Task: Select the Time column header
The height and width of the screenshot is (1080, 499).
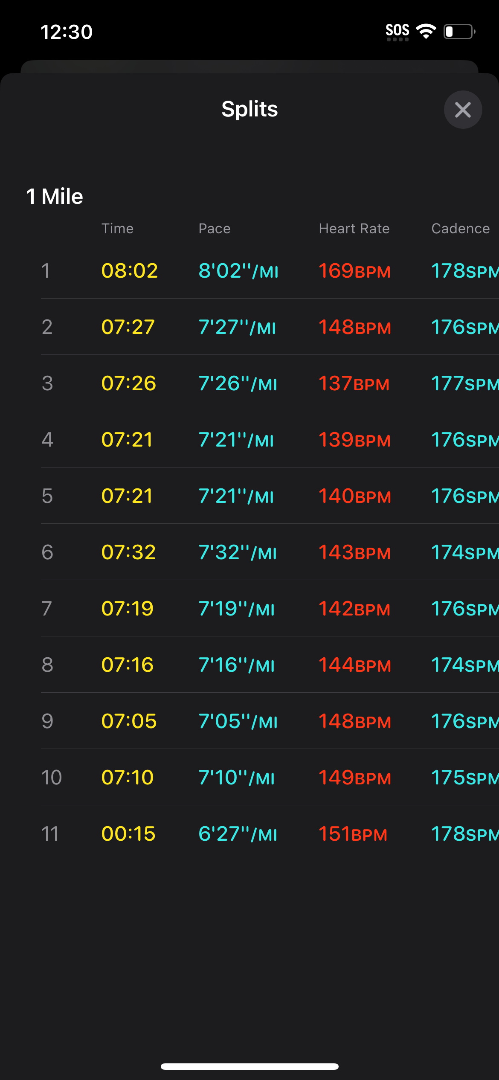Action: (x=117, y=229)
